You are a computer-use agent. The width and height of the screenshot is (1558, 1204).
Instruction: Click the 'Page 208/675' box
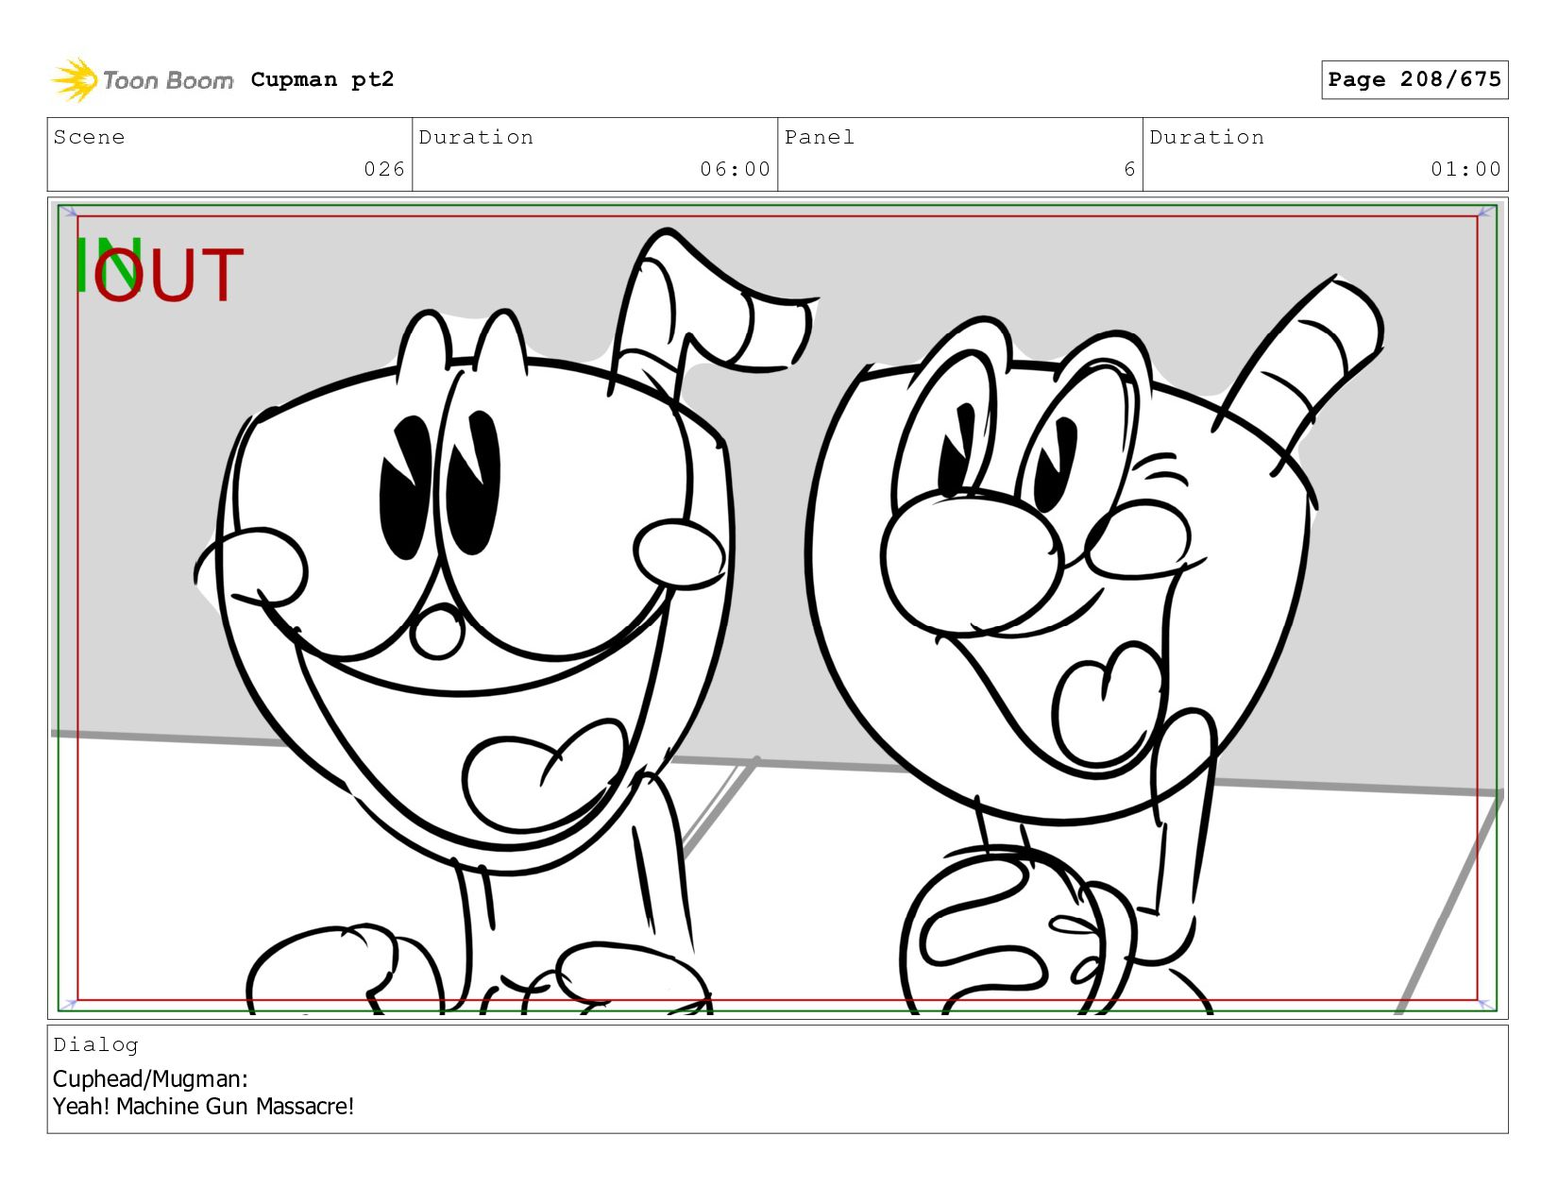point(1414,79)
